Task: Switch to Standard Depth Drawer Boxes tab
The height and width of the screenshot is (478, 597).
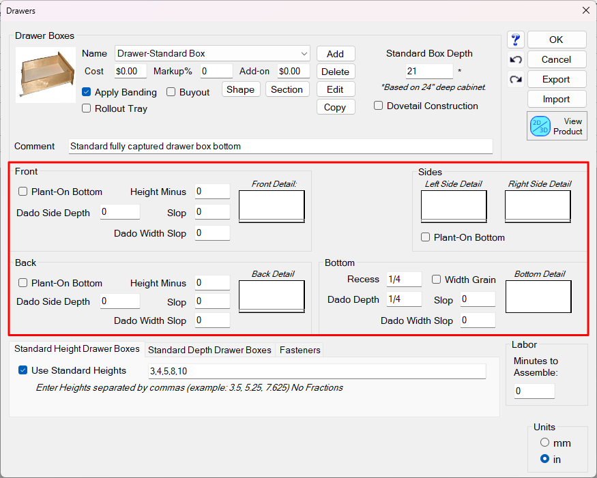Action: click(x=209, y=350)
